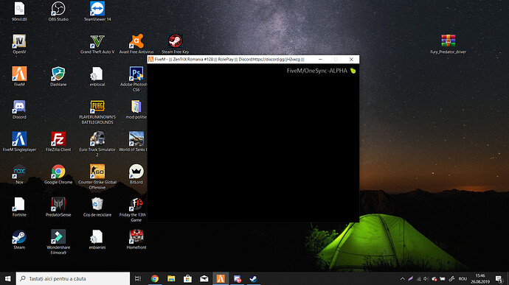Open Task View from the taskbar
The height and width of the screenshot is (285, 509).
pos(138,278)
